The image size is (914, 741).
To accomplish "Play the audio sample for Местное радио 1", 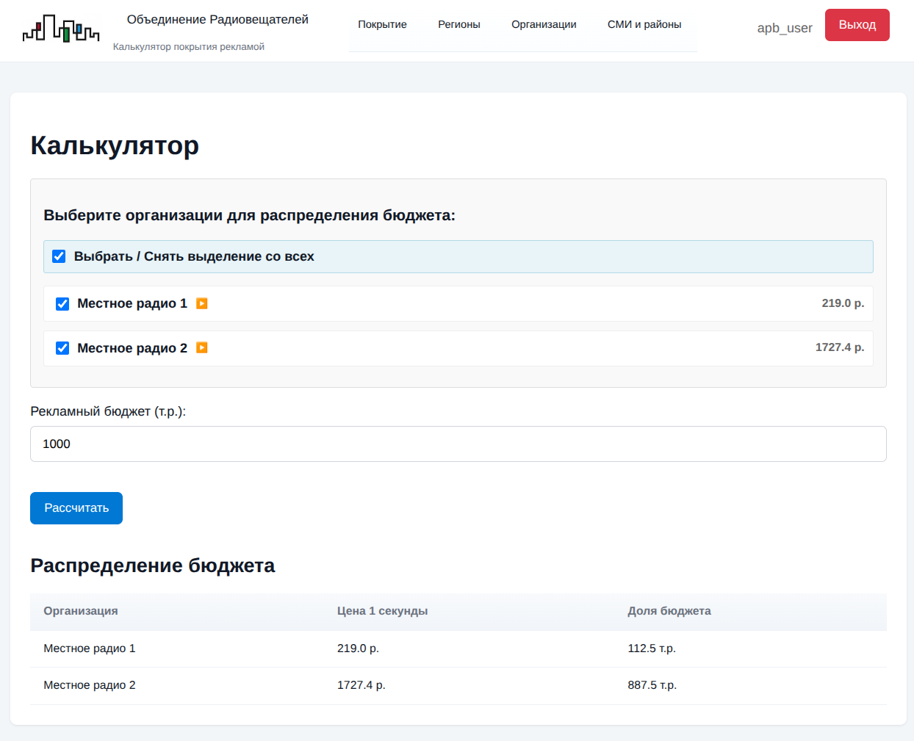I will tap(202, 303).
